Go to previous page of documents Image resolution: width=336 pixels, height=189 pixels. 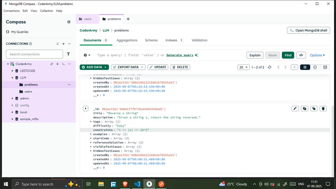click(278, 67)
